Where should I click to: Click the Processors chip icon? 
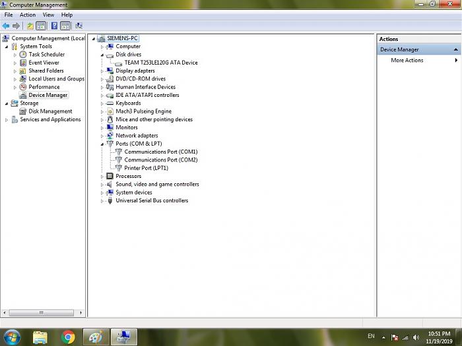pyautogui.click(x=110, y=176)
